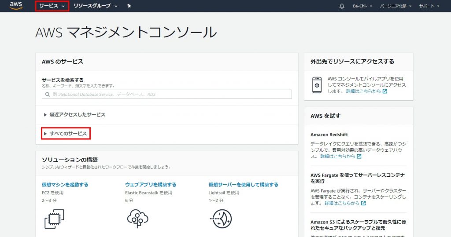This screenshot has height=237, width=451.
Task: Click the Elastic Beanstalk tree cloud icon
Action: [137, 219]
